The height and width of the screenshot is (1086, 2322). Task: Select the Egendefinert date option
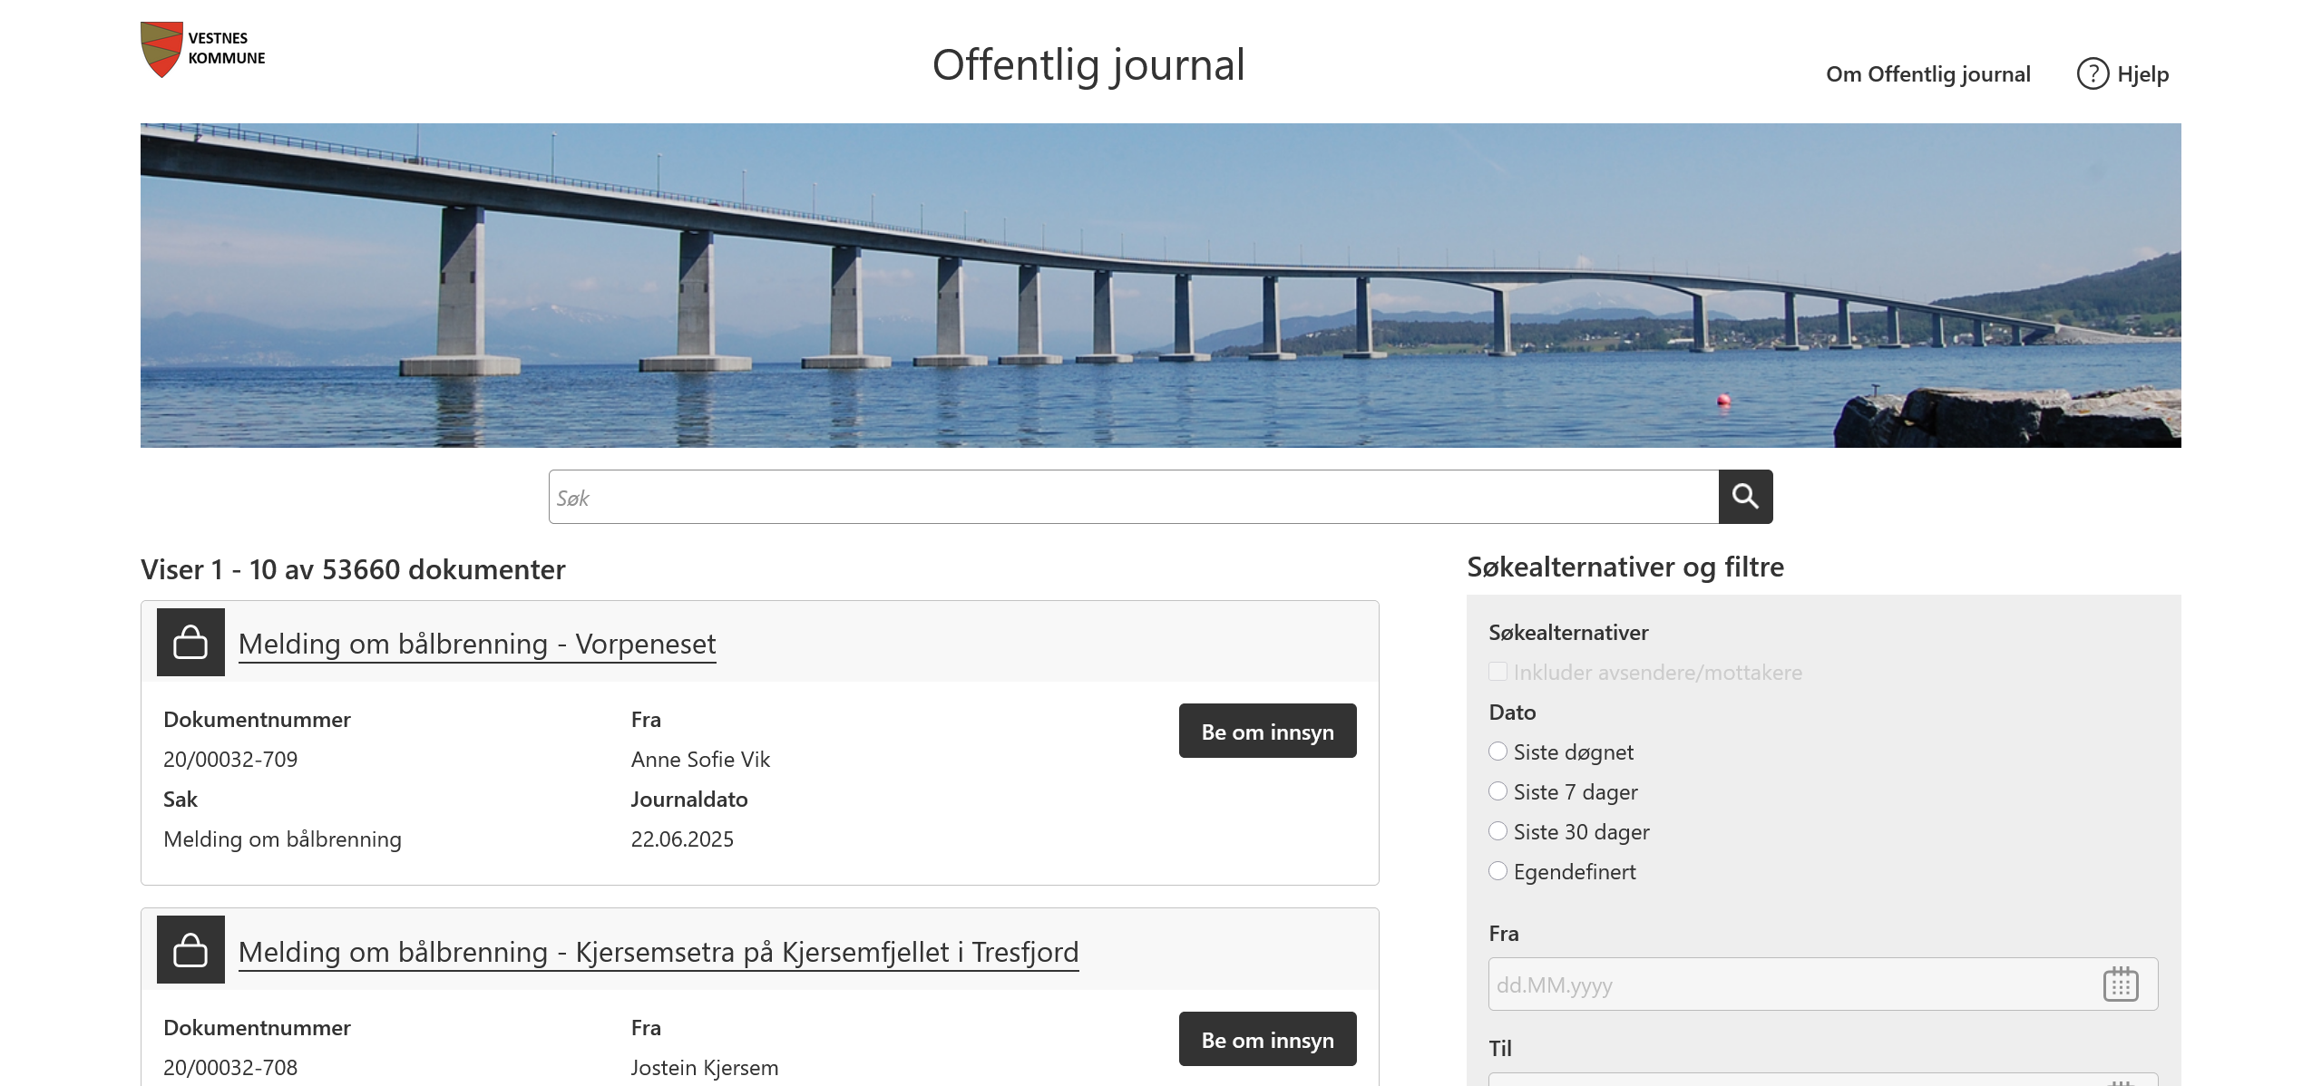(1498, 871)
